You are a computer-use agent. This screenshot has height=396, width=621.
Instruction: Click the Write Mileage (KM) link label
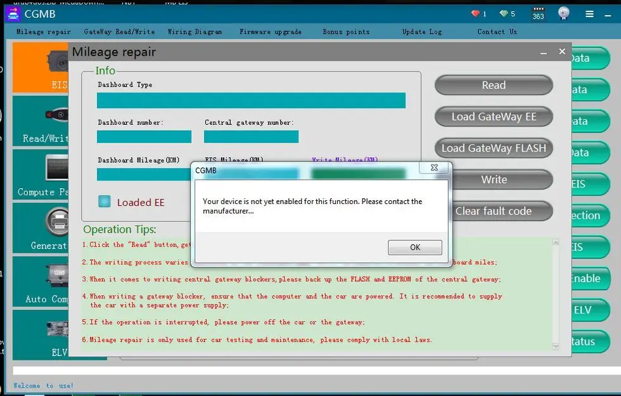point(345,159)
